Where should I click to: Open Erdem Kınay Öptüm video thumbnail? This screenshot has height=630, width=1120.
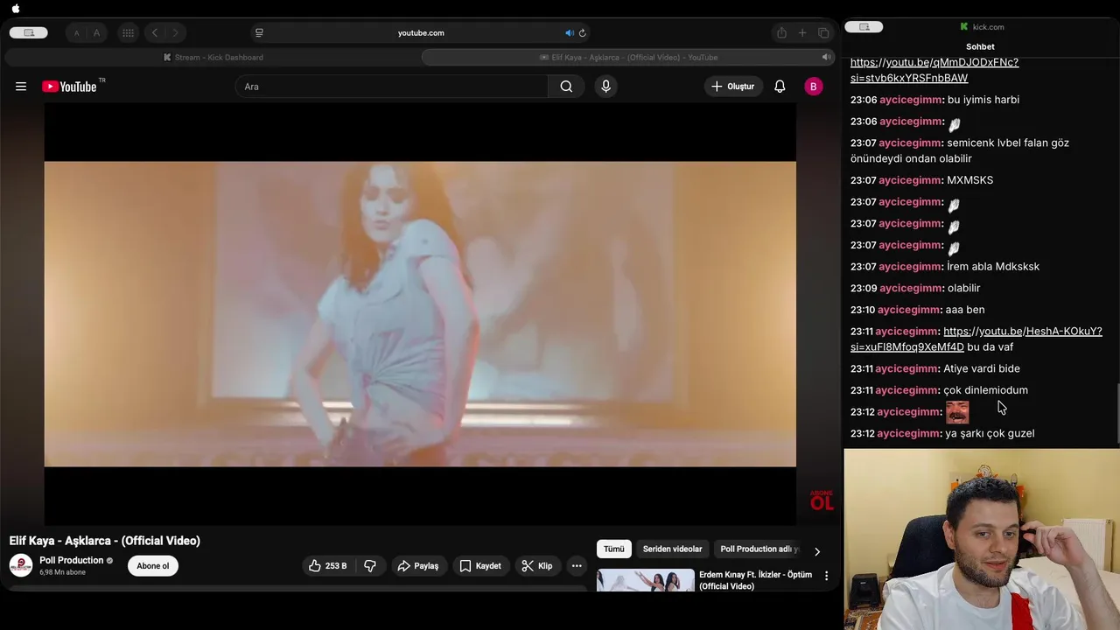[646, 580]
